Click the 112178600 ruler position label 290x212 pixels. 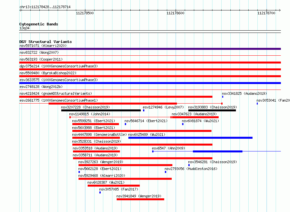coord(176,13)
